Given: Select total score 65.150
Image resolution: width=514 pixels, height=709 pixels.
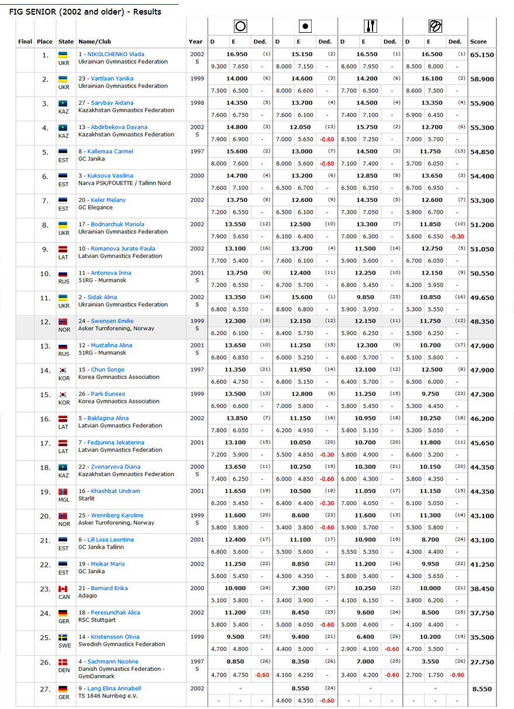Looking at the screenshot, I should click(482, 54).
